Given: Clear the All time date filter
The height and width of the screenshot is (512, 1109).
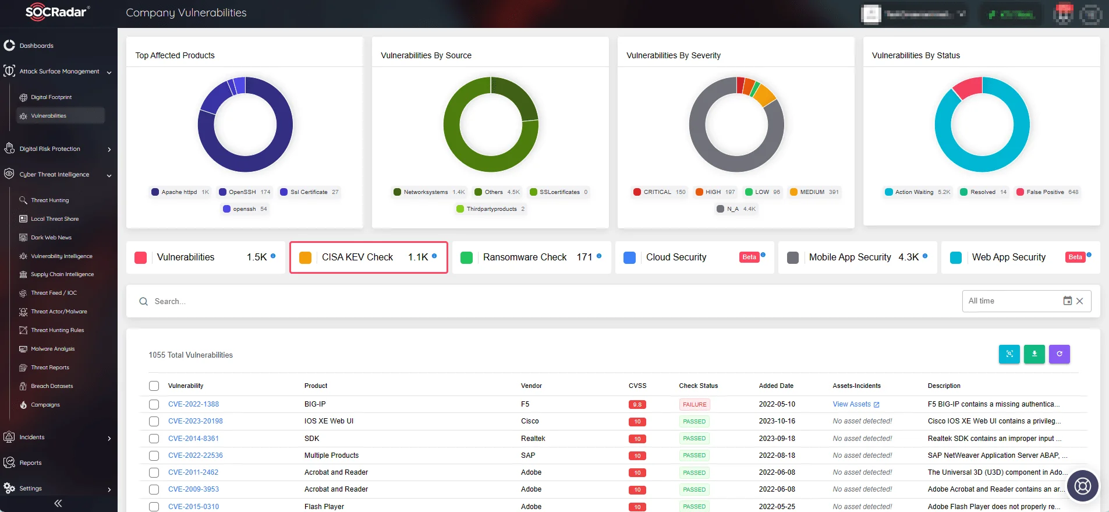Looking at the screenshot, I should [1080, 301].
